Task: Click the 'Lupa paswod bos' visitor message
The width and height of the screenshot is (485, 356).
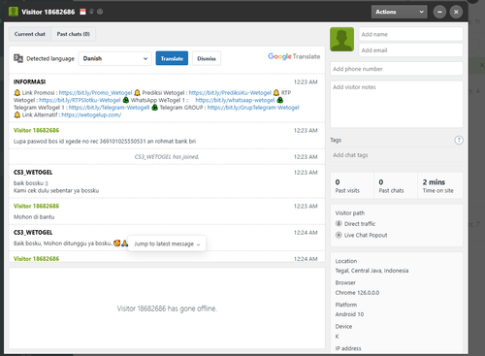Action: [x=105, y=142]
